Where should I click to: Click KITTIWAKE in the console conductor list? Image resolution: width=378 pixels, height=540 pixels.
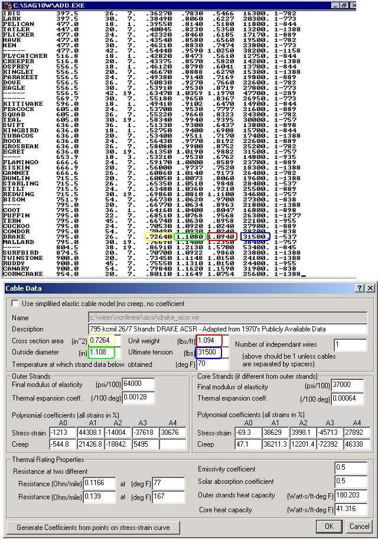point(22,103)
